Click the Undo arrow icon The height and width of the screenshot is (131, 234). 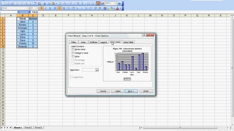point(65,3)
